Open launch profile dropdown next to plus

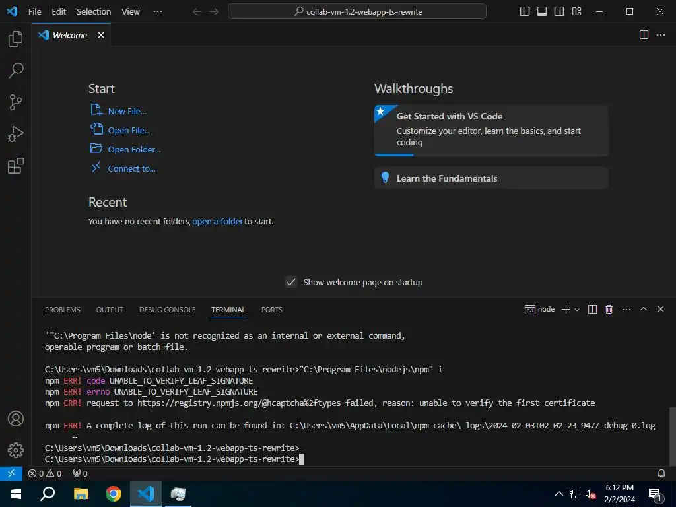(577, 310)
